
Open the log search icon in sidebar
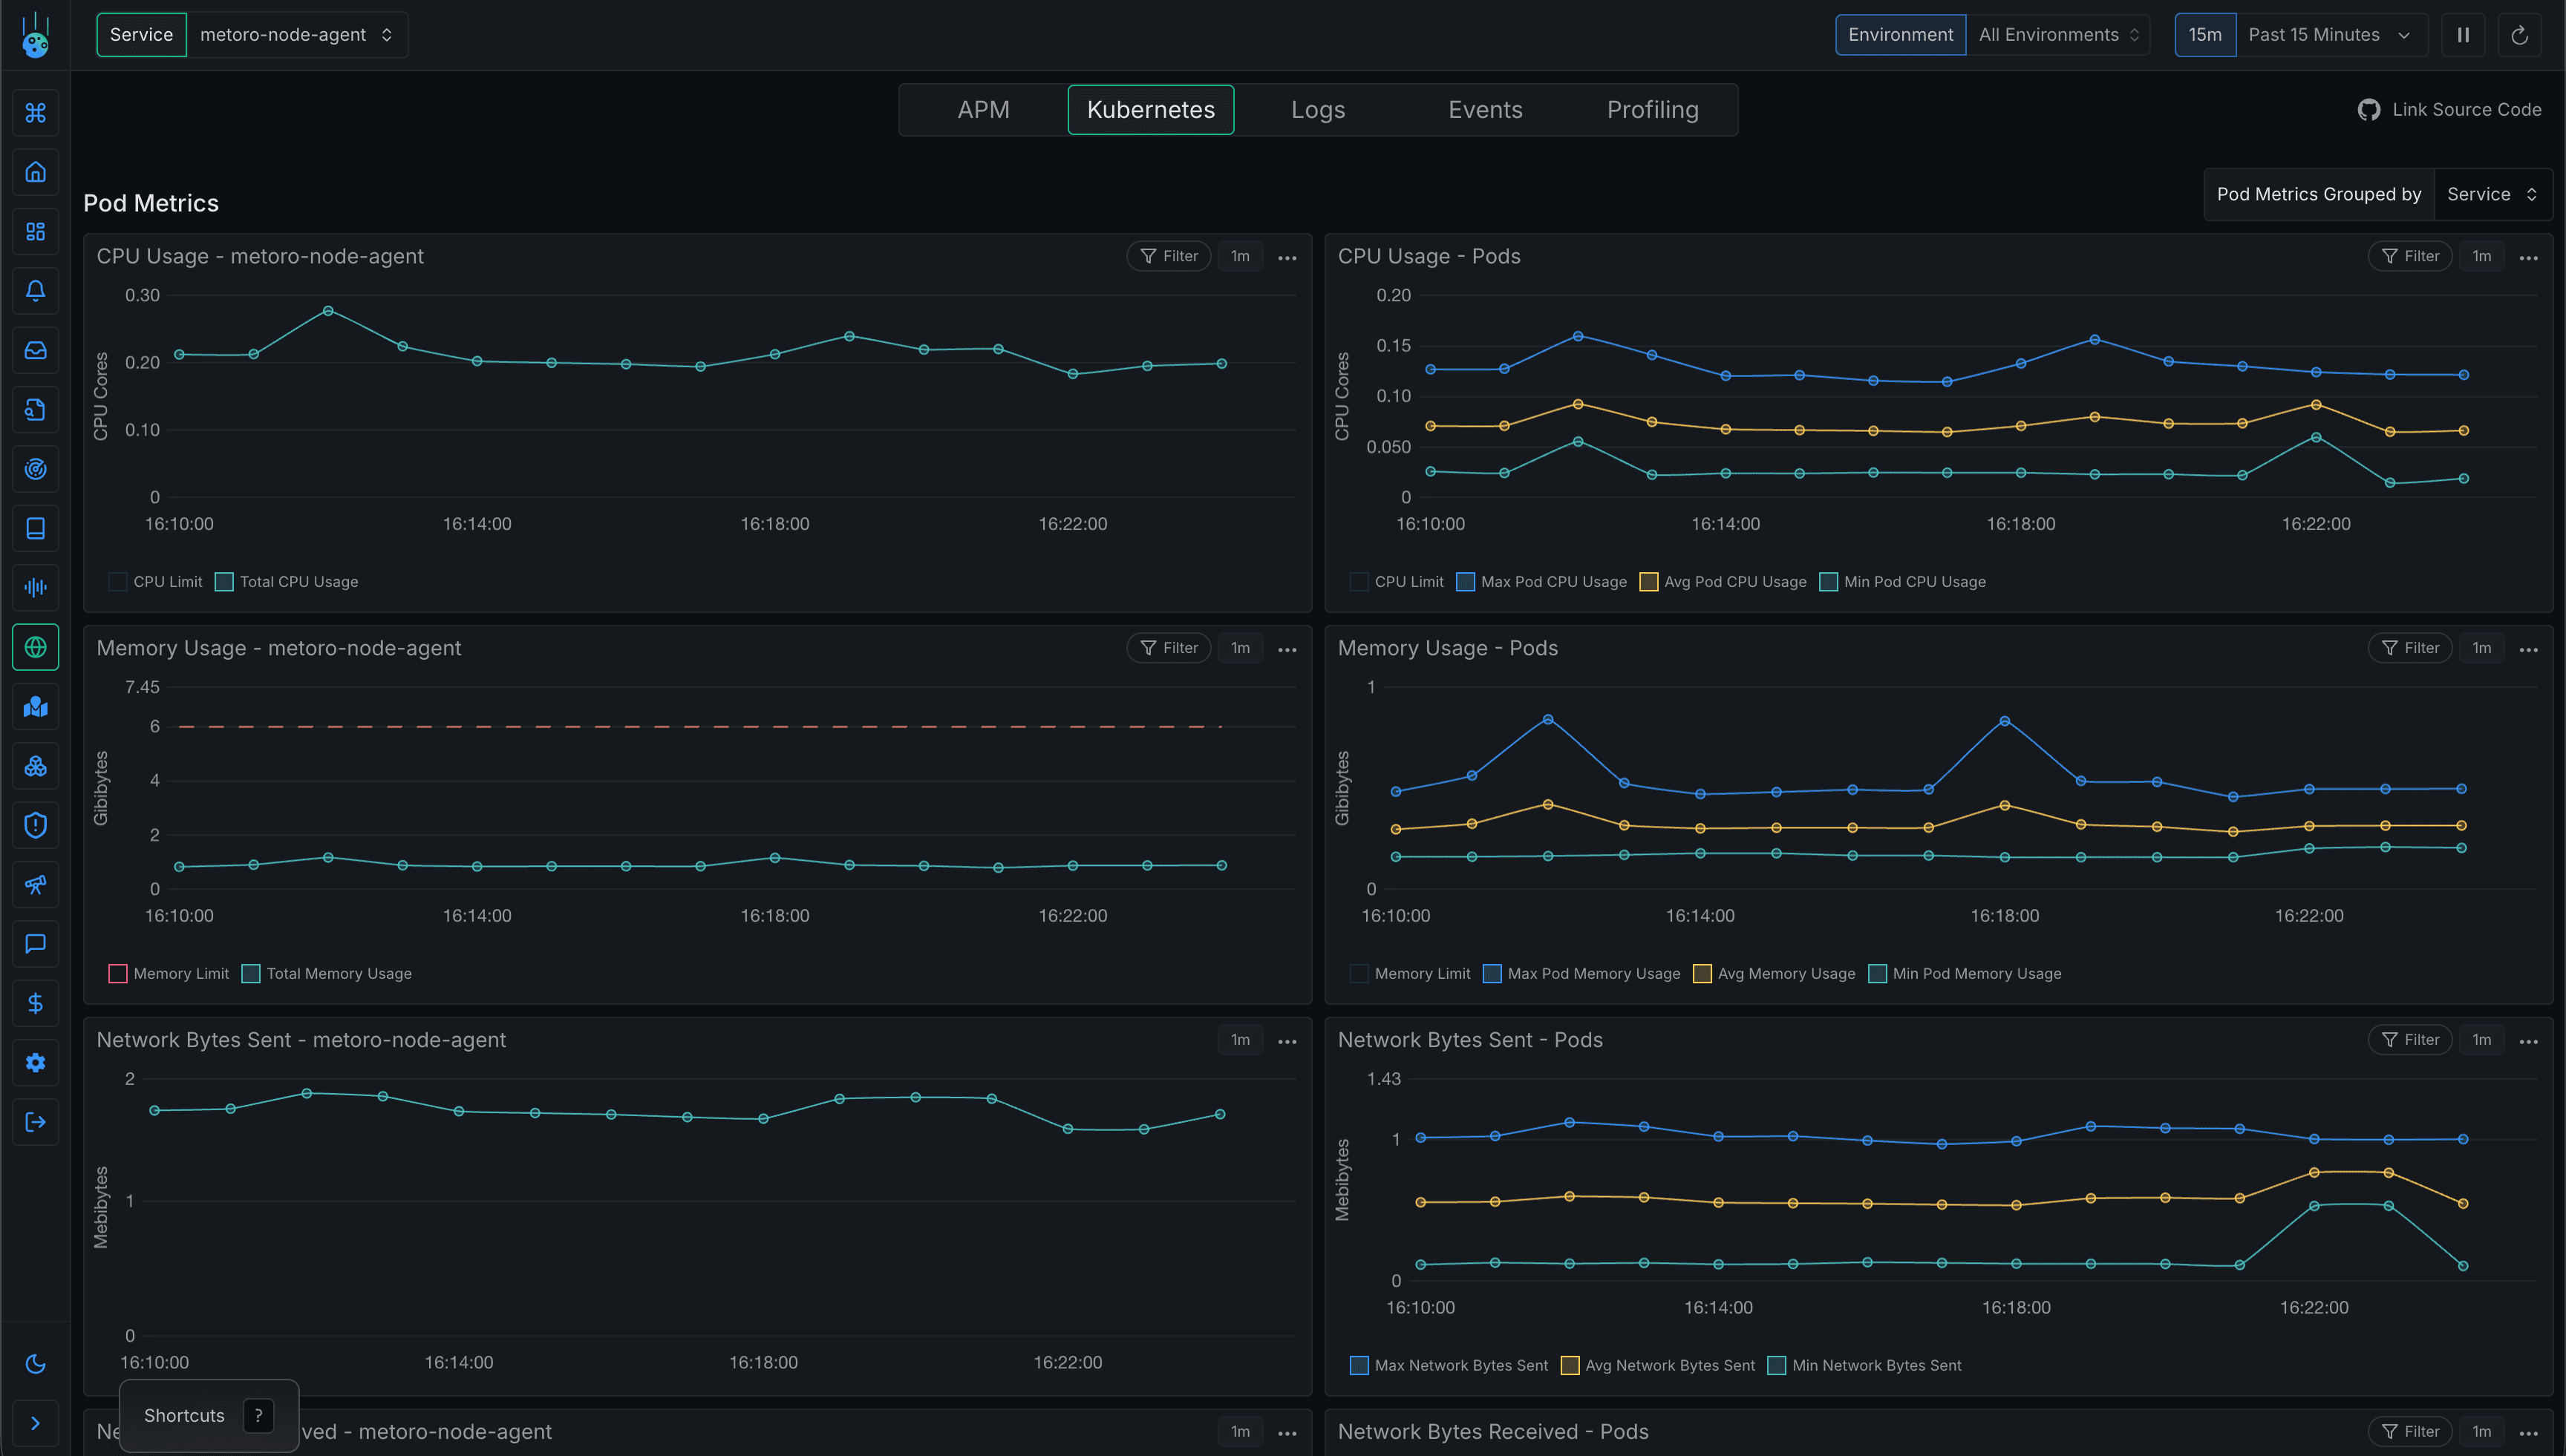coord(35,409)
